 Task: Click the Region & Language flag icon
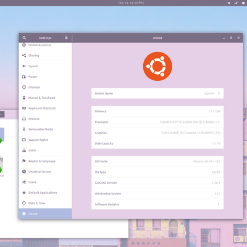(x=24, y=161)
